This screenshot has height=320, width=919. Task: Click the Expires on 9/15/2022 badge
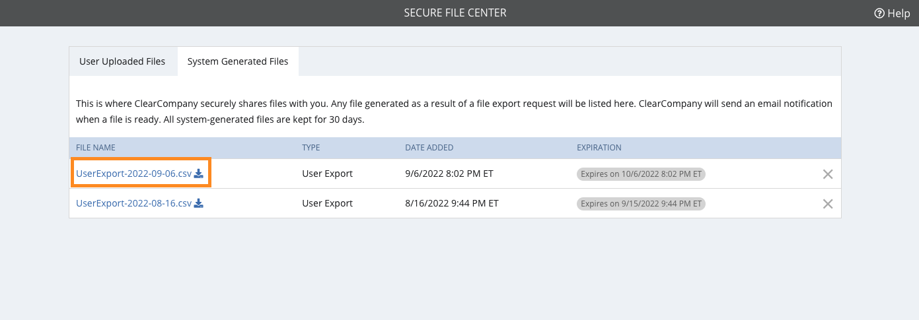tap(641, 204)
